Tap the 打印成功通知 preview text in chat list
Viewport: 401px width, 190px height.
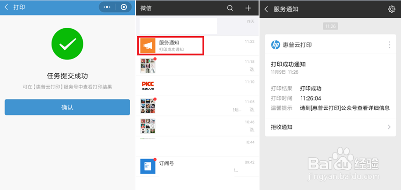click(x=171, y=49)
